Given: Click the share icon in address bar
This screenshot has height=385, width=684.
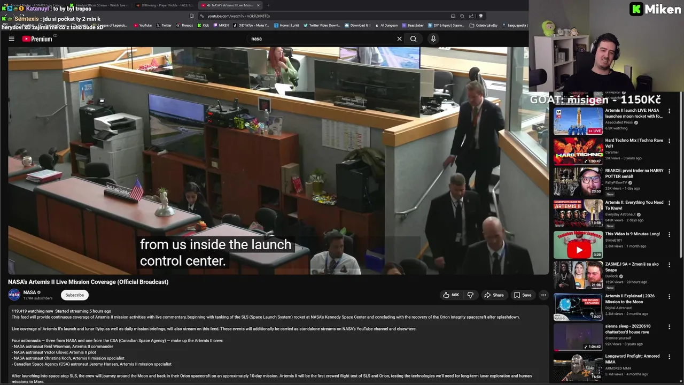Looking at the screenshot, I should coord(471,16).
